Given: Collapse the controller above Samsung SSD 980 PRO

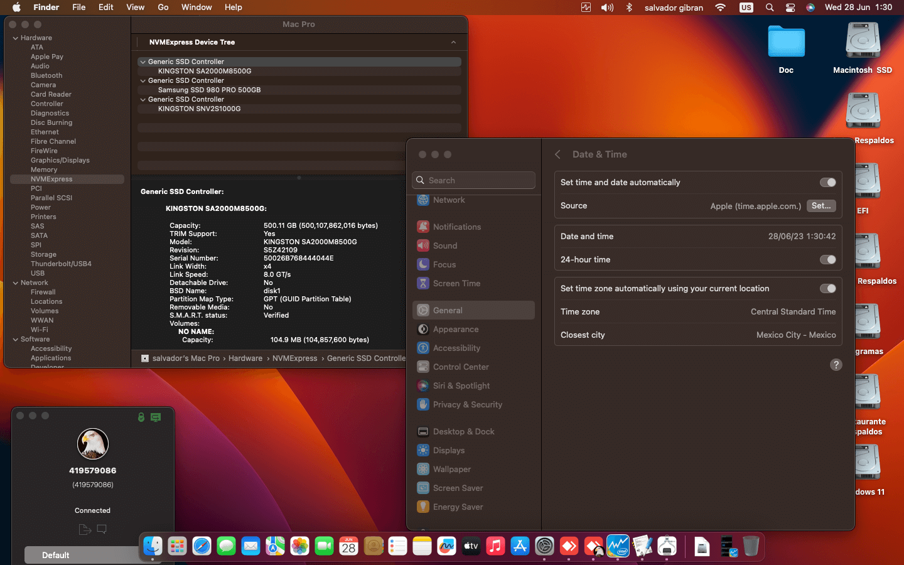Looking at the screenshot, I should pyautogui.click(x=143, y=80).
